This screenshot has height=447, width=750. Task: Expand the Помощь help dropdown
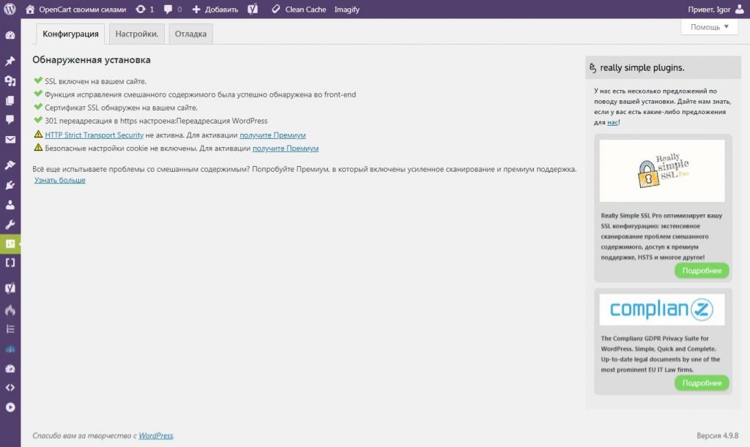(x=709, y=27)
